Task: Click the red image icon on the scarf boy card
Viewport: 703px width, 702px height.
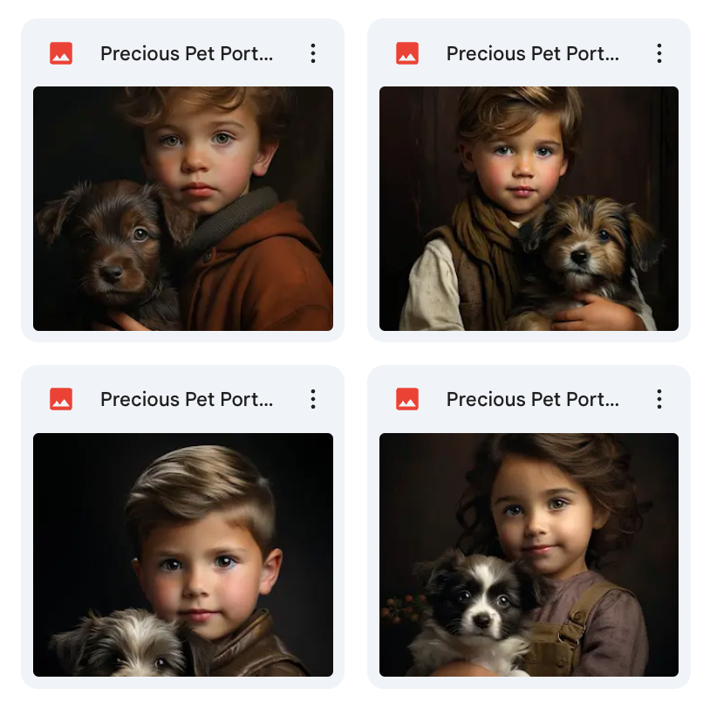Action: point(407,53)
